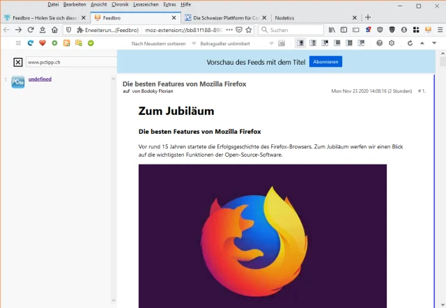446x308 pixels.
Task: Open 'Nach Neuestem sortieren' sort dropdown
Action: tap(164, 43)
